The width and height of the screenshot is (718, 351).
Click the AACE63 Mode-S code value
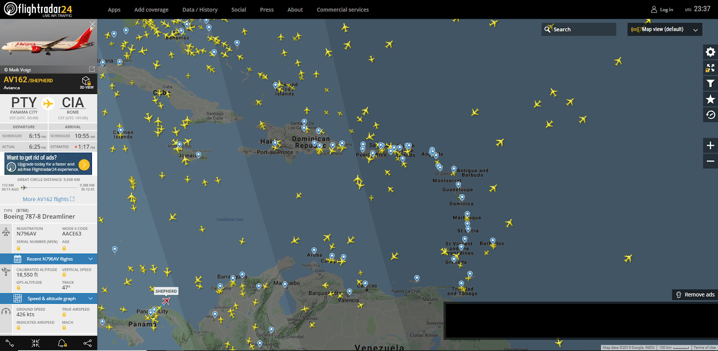coord(72,234)
